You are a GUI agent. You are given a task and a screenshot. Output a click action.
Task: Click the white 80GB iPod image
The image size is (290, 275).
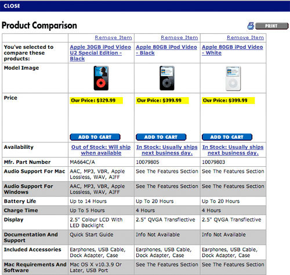tap(233, 78)
